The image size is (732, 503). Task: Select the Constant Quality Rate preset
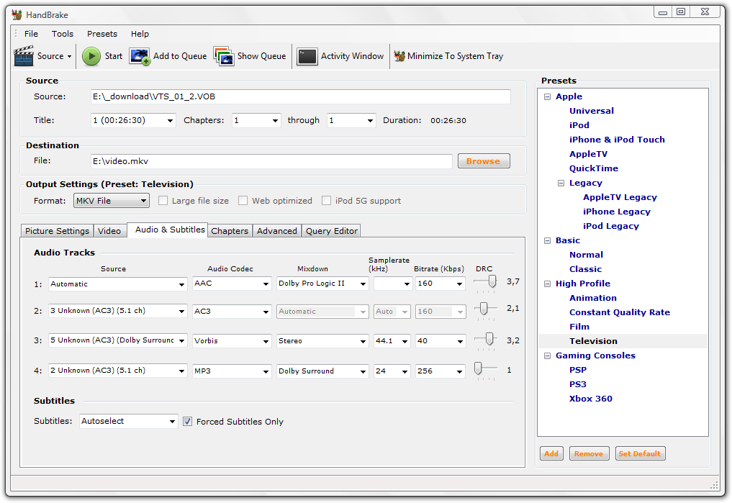pyautogui.click(x=620, y=312)
